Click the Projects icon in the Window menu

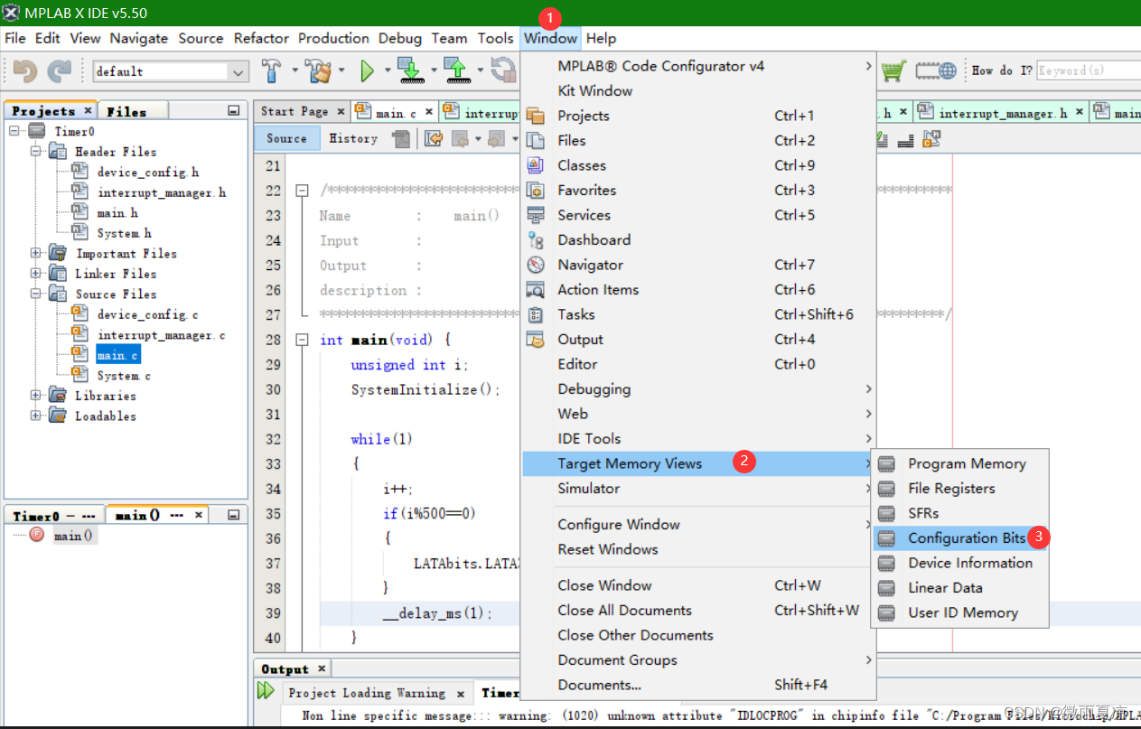click(536, 116)
